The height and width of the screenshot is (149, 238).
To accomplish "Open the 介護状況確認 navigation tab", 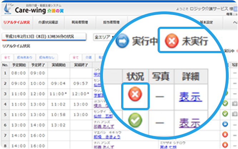I will point(48,22).
